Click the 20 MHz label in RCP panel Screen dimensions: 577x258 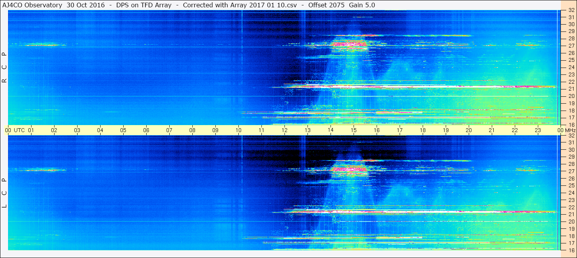pyautogui.click(x=571, y=96)
